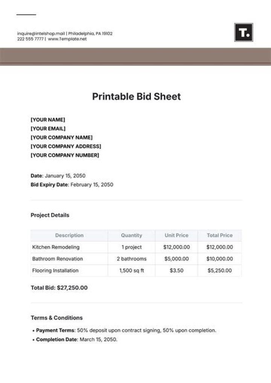Select the Payment Terms bullet item
271x383 pixels.
126,330
